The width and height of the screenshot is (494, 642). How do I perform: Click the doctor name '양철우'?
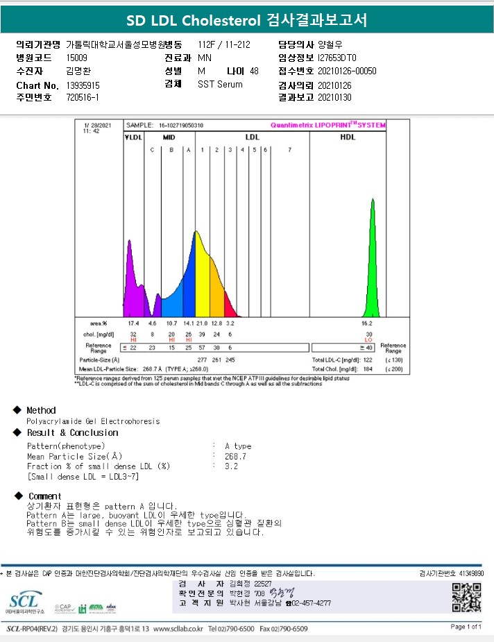coord(330,44)
